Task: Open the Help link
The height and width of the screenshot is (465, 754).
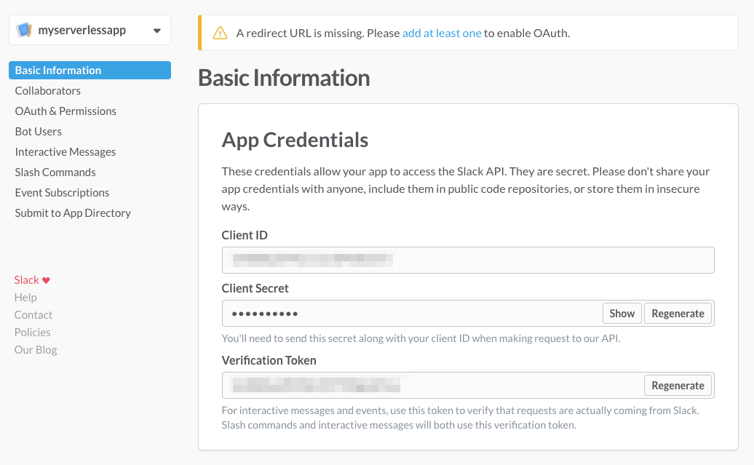Action: click(x=25, y=298)
